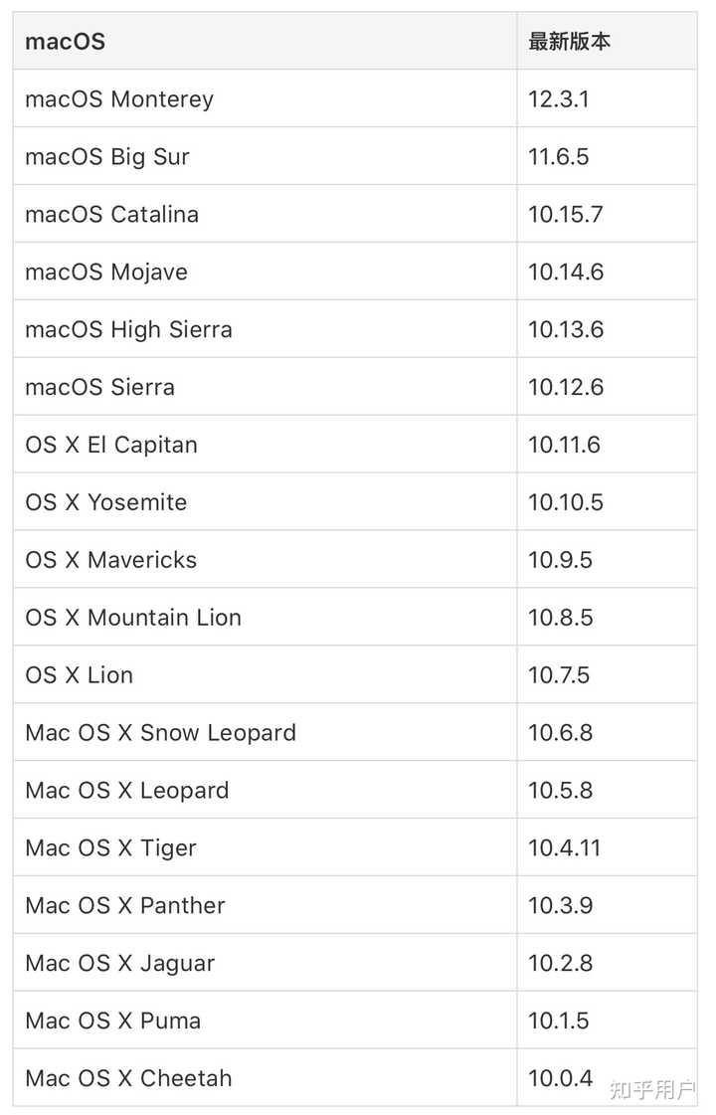Select the OS X Mountain Lion cell
This screenshot has width=716, height=1115.
pyautogui.click(x=133, y=618)
